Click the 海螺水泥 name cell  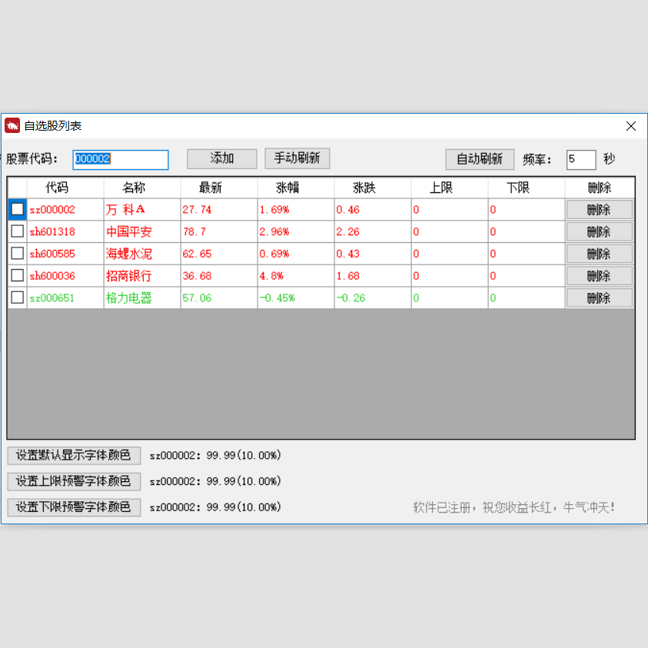click(142, 254)
